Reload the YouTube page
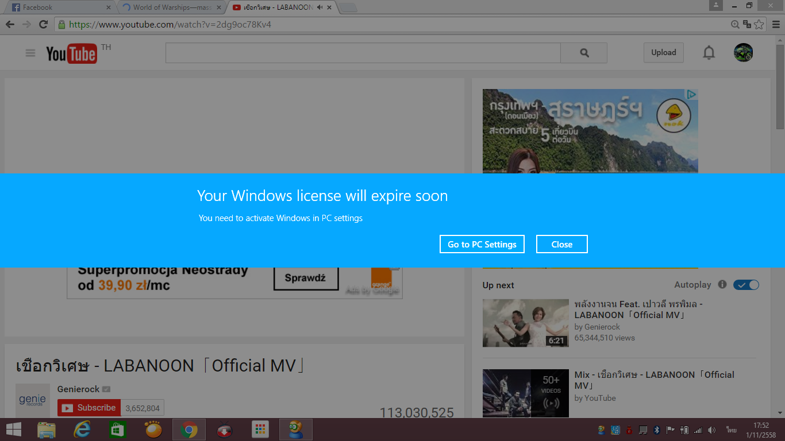The width and height of the screenshot is (785, 441). [43, 24]
